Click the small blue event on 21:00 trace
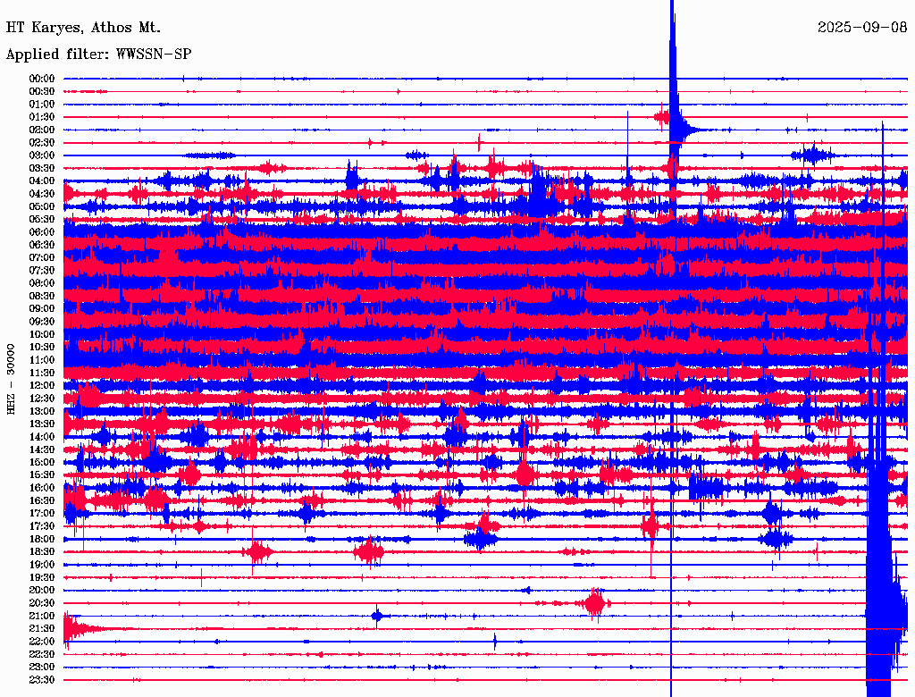 (378, 616)
